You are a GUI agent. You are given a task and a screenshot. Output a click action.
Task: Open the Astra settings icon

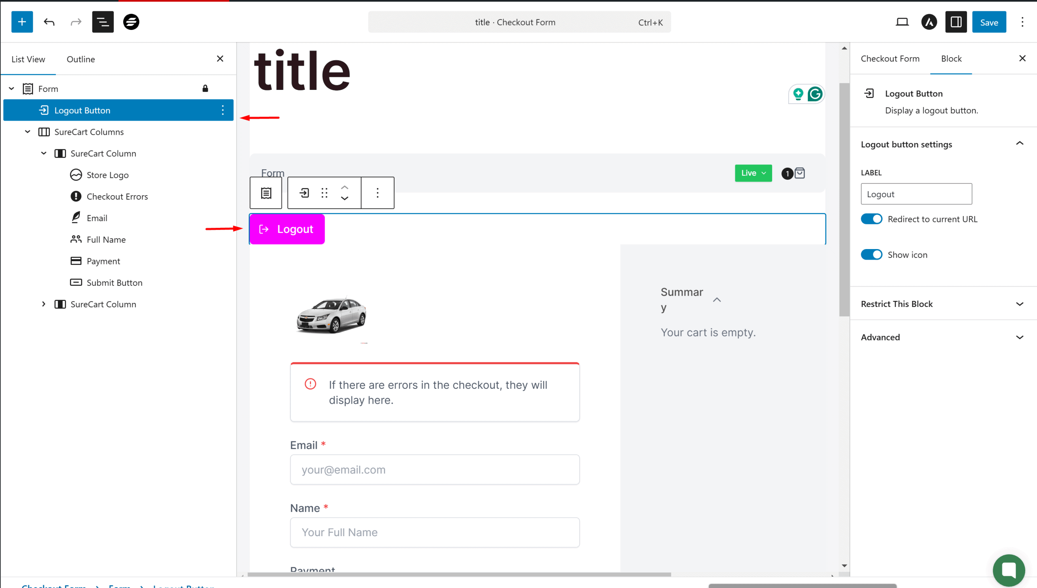tap(929, 22)
